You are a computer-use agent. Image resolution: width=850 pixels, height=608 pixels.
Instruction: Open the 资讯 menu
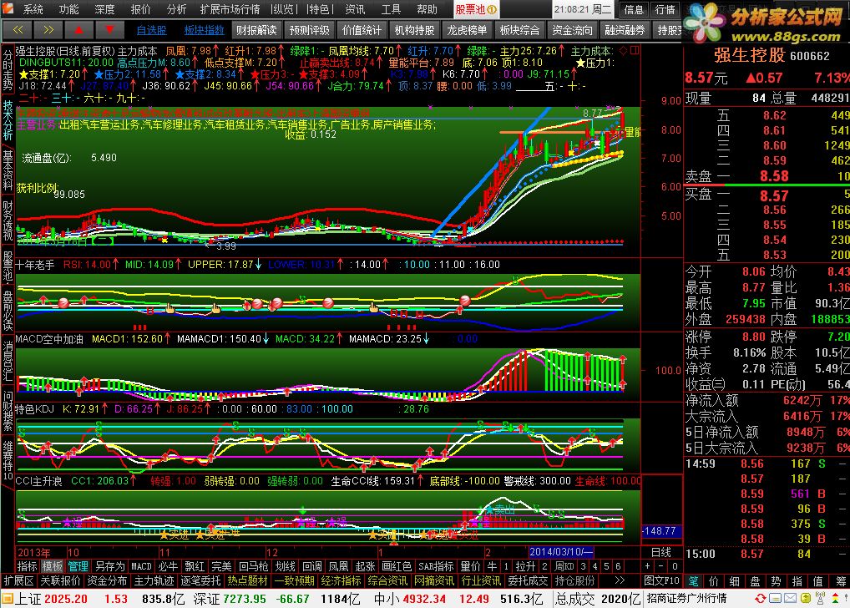click(355, 9)
